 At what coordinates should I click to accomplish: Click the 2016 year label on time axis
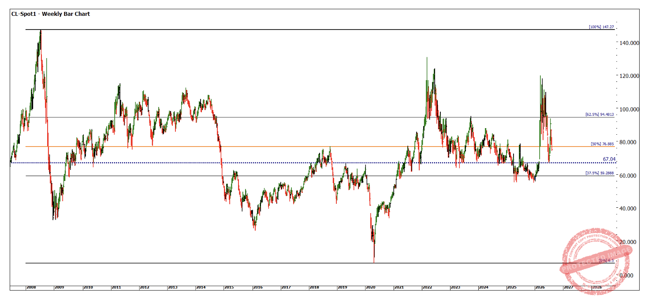(258, 287)
